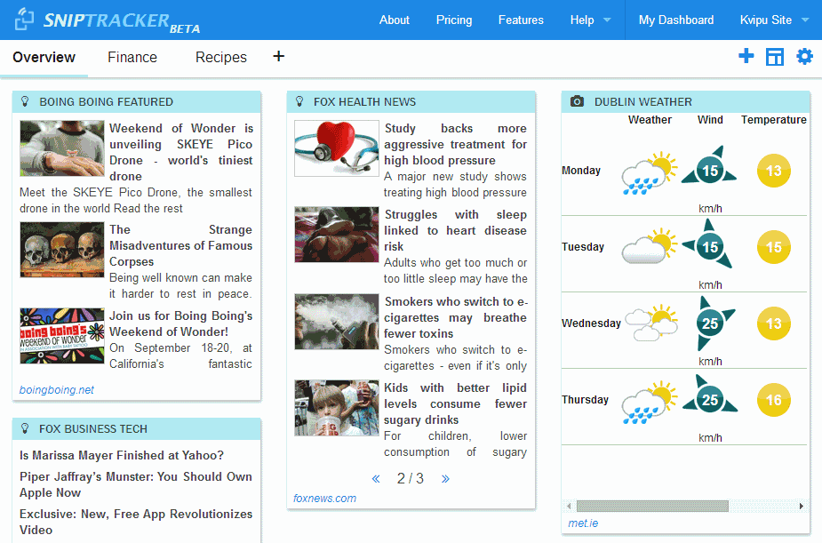
Task: Go to next page in Fox Health News
Action: click(x=445, y=478)
